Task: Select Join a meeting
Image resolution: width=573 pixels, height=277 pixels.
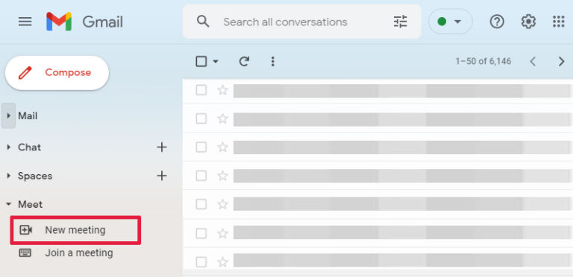Action: coord(79,252)
